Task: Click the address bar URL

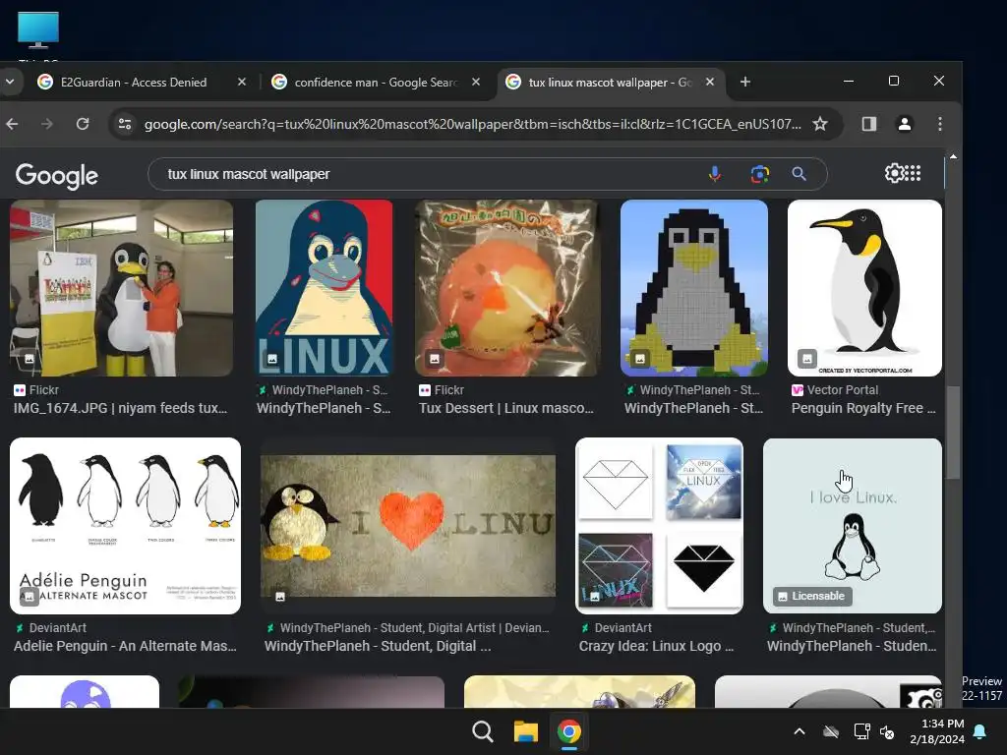Action: click(473, 124)
